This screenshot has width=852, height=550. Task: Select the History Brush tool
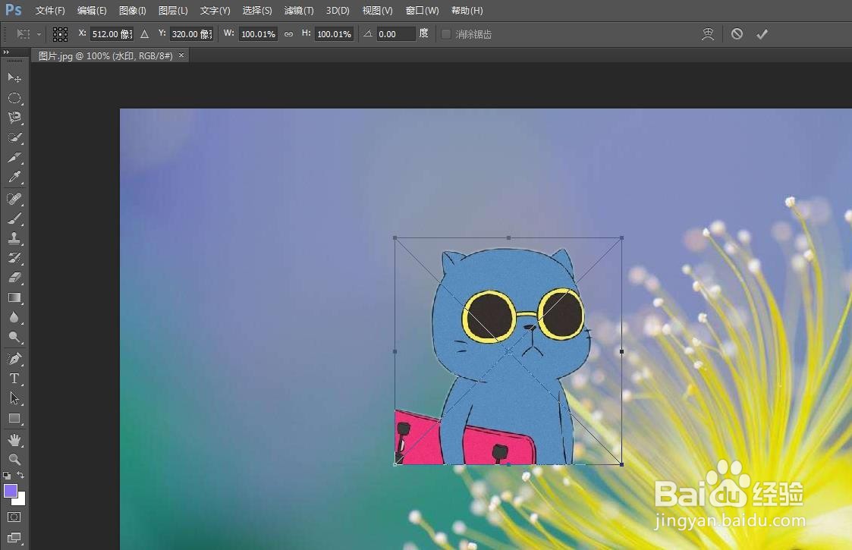14,258
